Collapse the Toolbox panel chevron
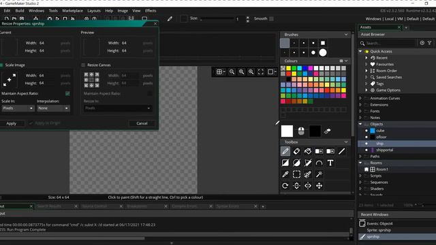 (x=346, y=142)
